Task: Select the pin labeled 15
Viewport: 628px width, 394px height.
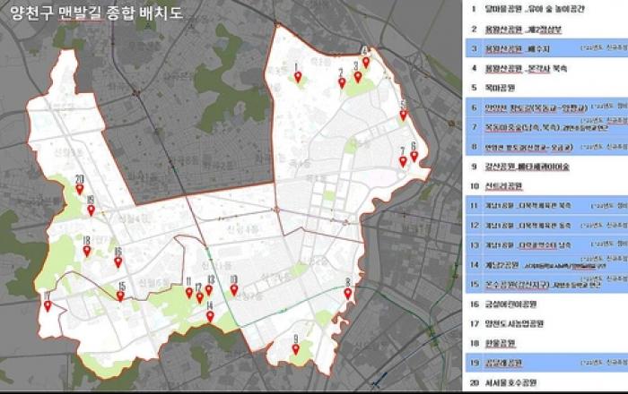Action: [121, 295]
